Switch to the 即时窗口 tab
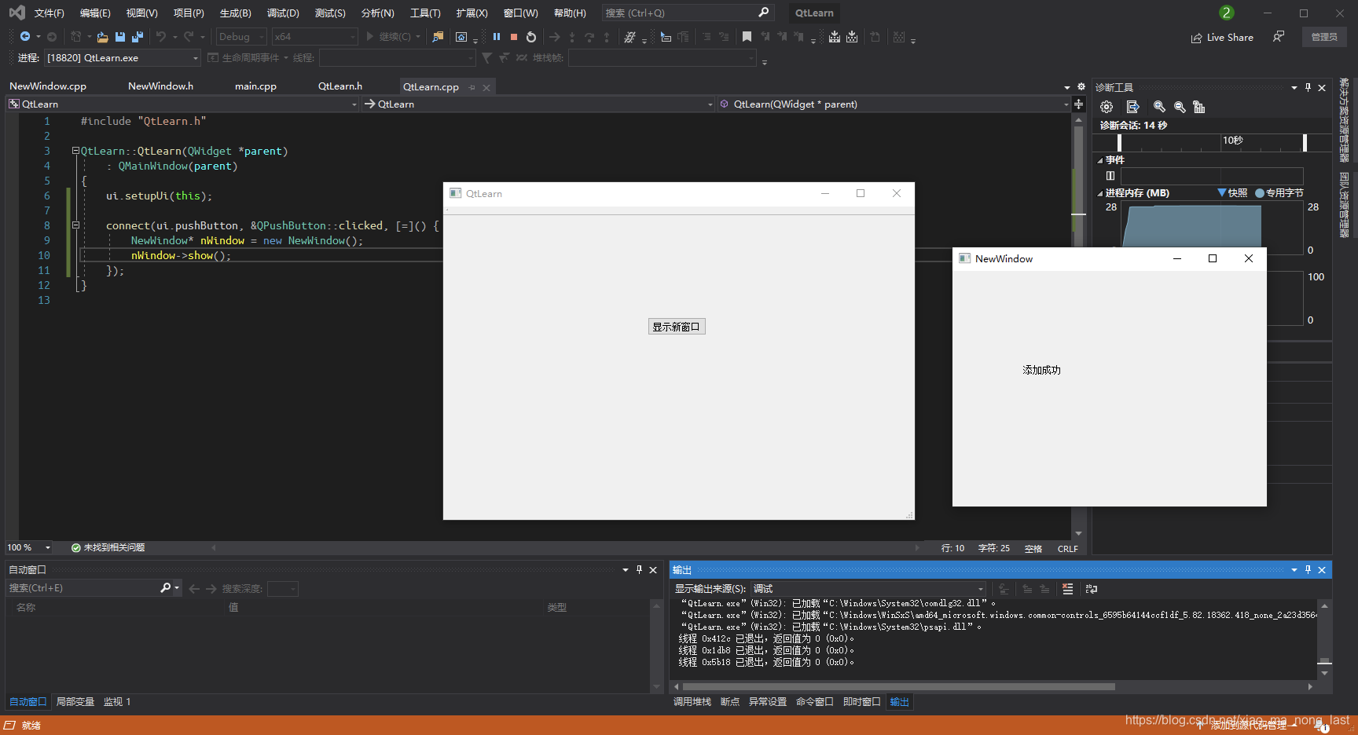This screenshot has height=735, width=1358. (862, 702)
